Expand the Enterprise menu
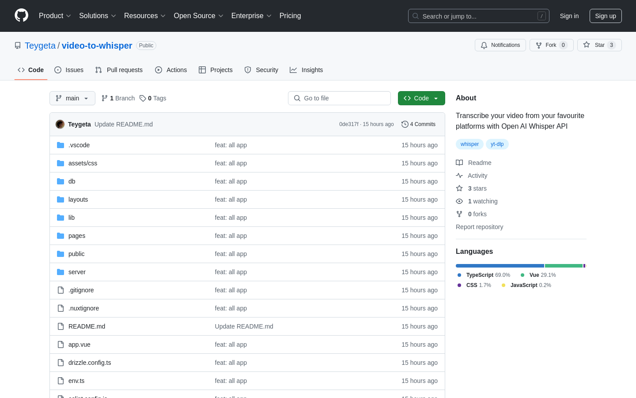Image resolution: width=636 pixels, height=398 pixels. (251, 16)
